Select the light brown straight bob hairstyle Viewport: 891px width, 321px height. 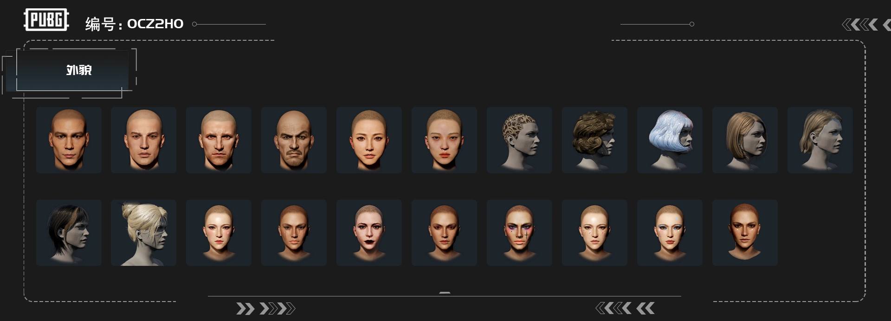[745, 140]
